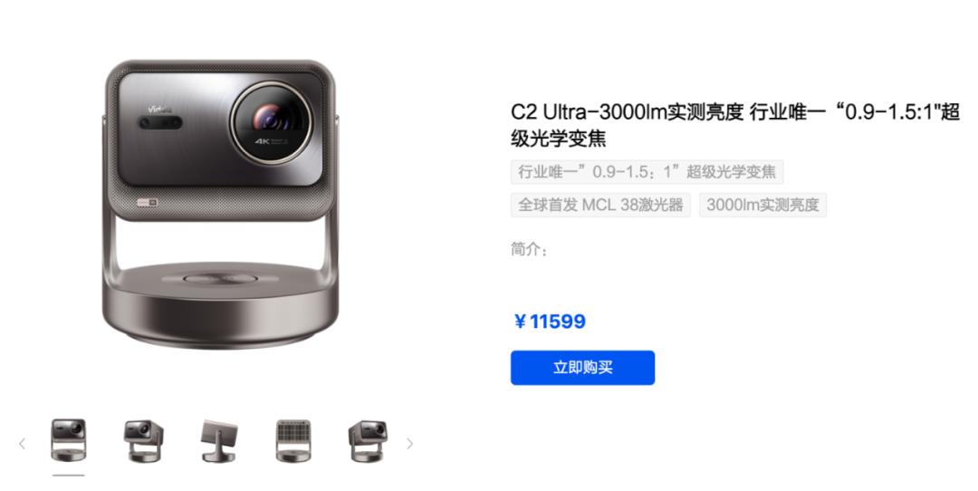The width and height of the screenshot is (978, 491).
Task: Click the C2 Ultra product title text
Action: point(734,125)
